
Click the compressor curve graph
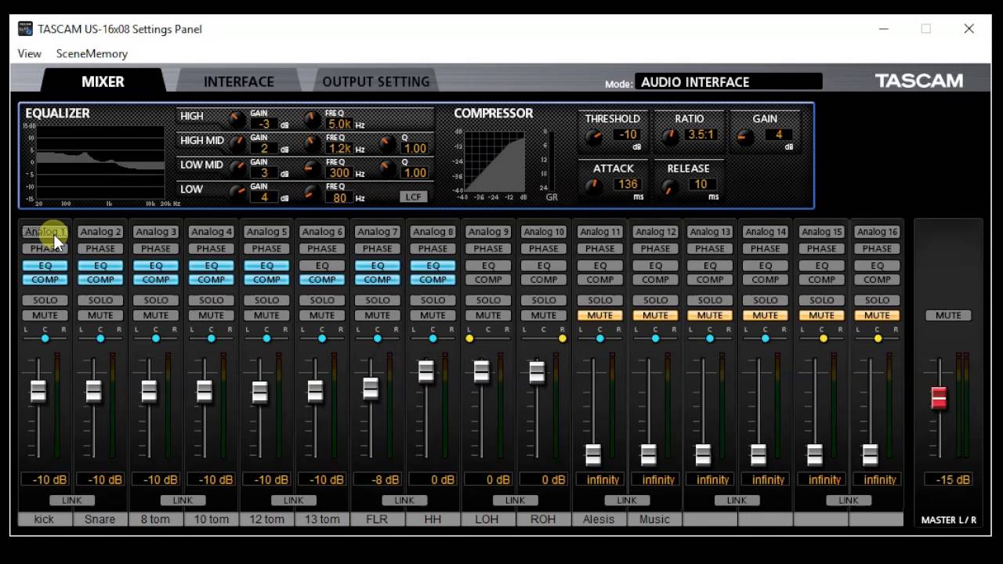(x=494, y=161)
